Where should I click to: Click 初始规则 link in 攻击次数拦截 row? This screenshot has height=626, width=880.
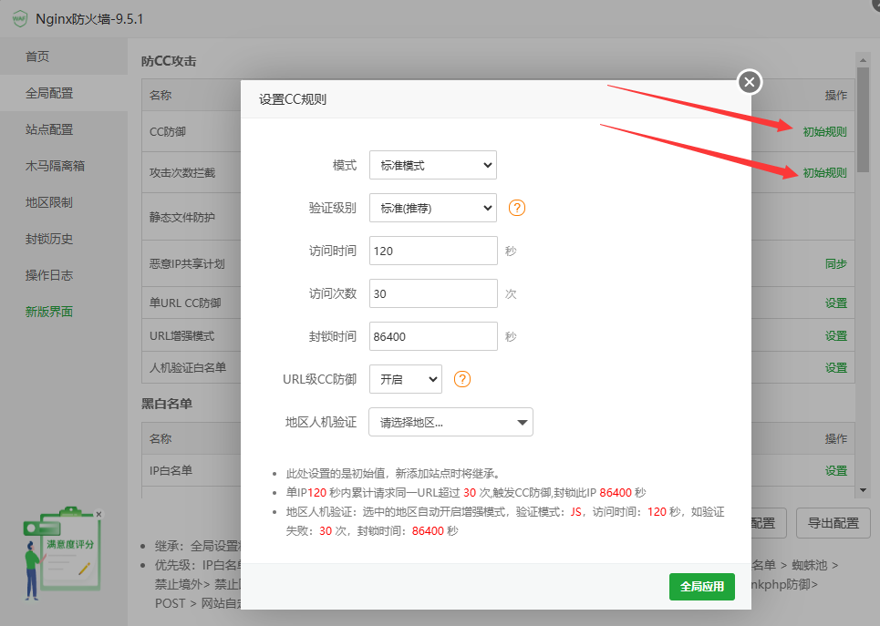pyautogui.click(x=824, y=173)
